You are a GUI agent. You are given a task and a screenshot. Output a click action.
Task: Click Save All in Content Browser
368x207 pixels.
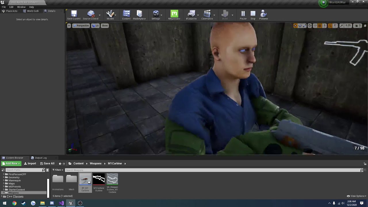click(x=47, y=164)
